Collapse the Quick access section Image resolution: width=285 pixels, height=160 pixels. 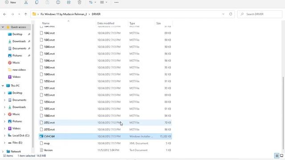tap(3, 27)
